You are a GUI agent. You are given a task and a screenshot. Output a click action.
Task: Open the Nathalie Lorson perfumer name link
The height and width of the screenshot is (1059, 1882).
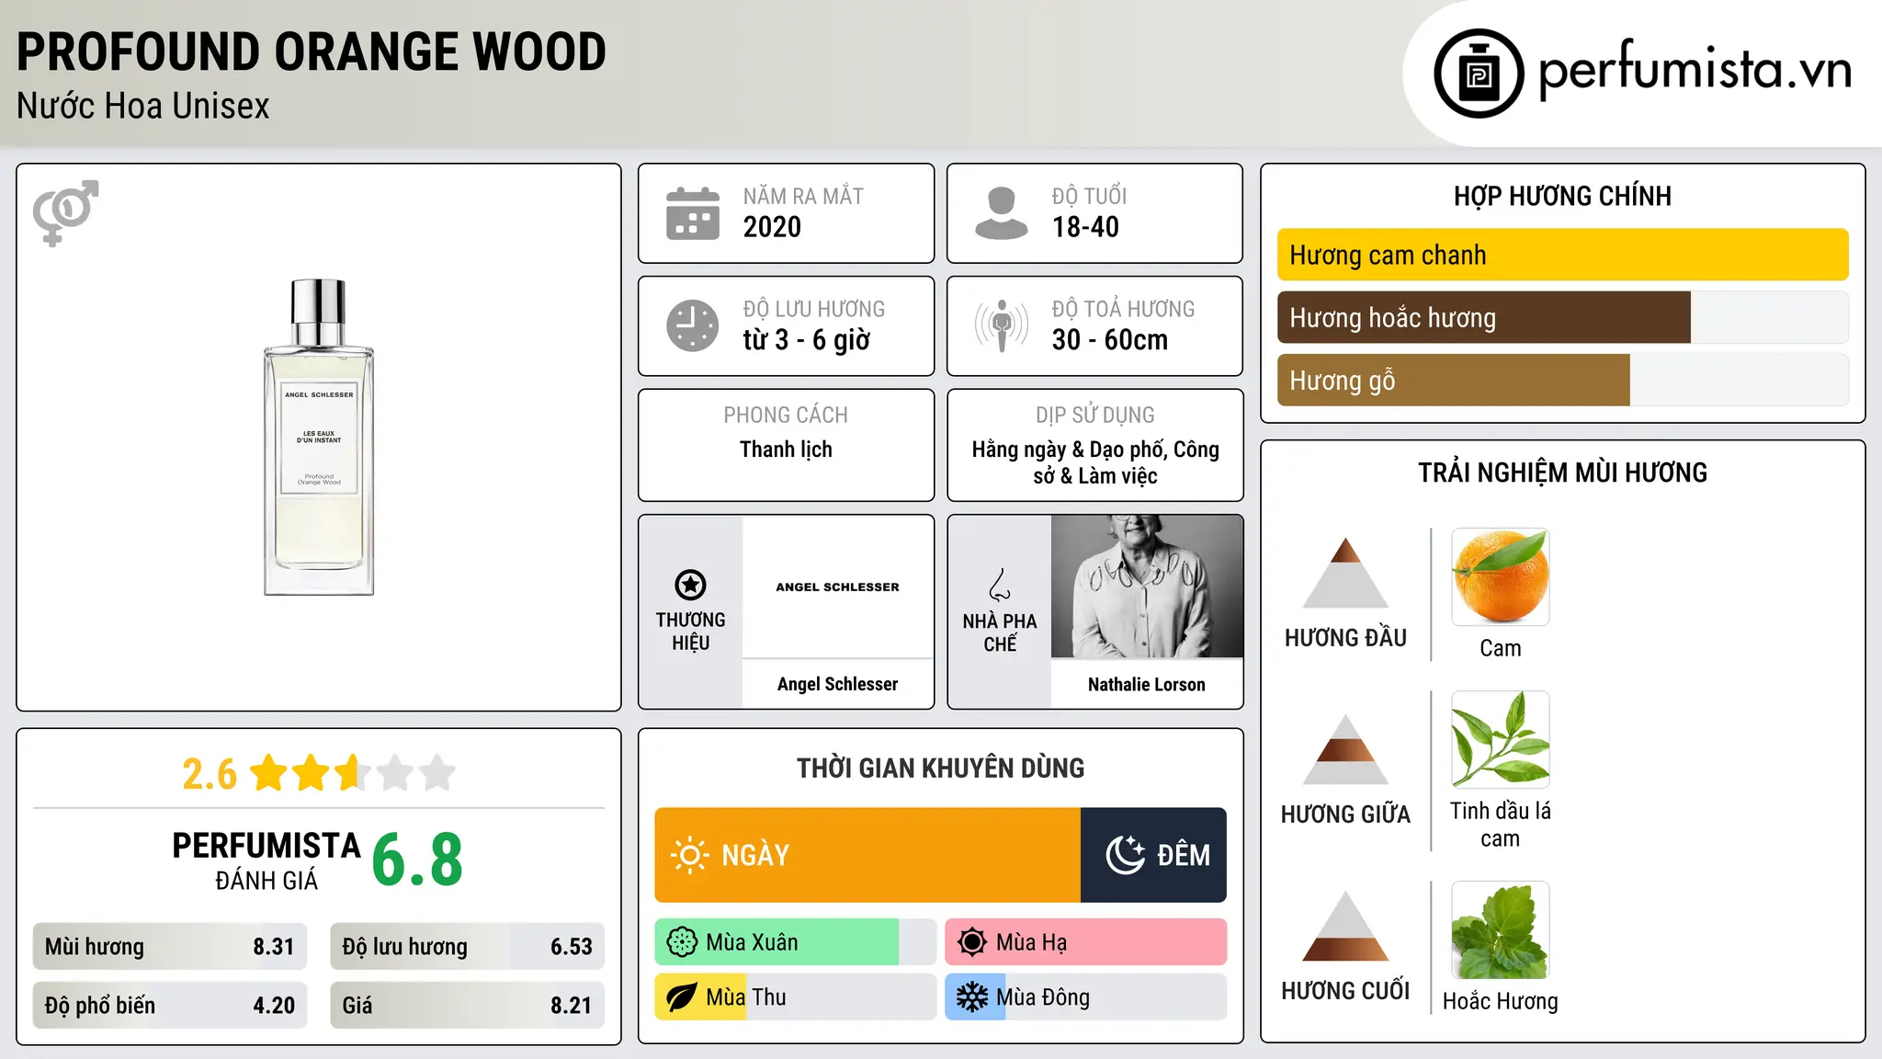[1147, 684]
